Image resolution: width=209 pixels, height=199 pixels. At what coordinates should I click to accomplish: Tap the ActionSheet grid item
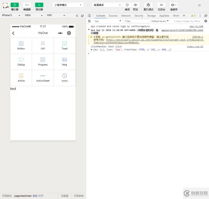coord(43,78)
